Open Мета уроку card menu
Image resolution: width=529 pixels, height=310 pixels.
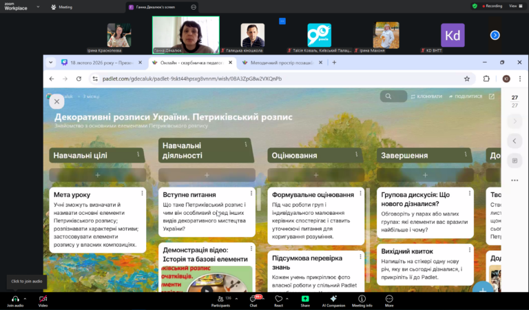(142, 194)
